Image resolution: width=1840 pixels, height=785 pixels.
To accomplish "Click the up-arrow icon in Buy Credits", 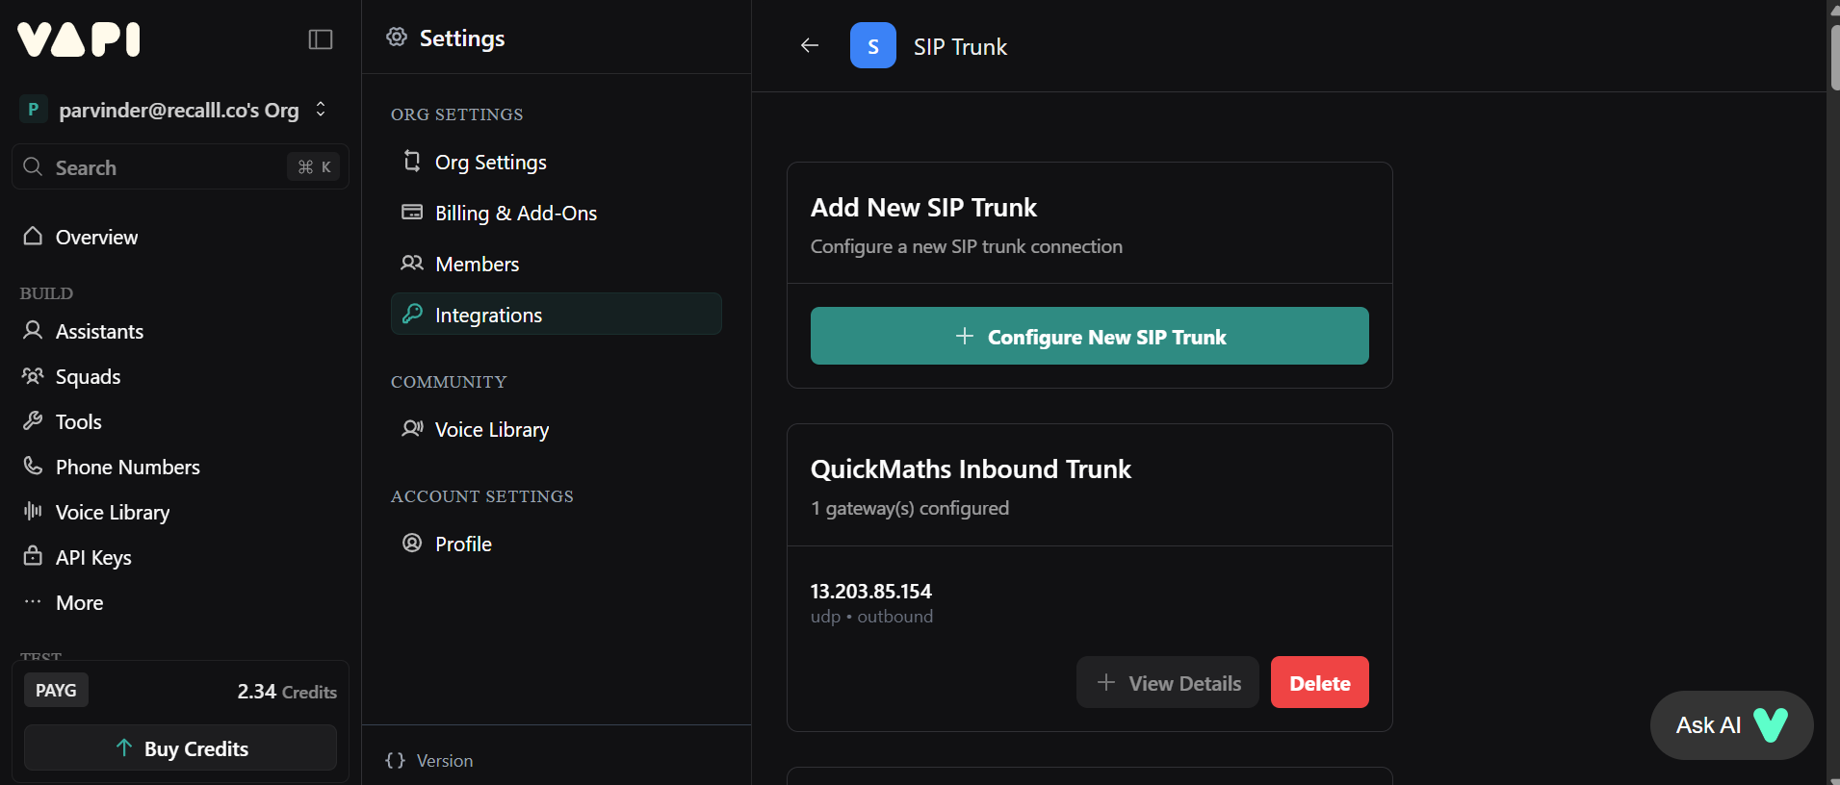I will [x=124, y=747].
